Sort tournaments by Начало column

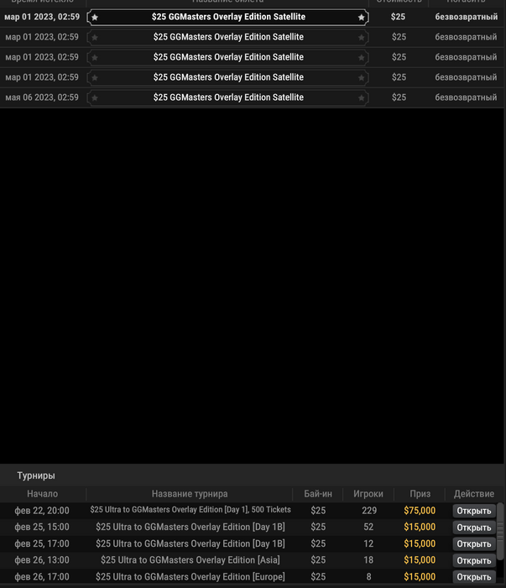pos(42,494)
